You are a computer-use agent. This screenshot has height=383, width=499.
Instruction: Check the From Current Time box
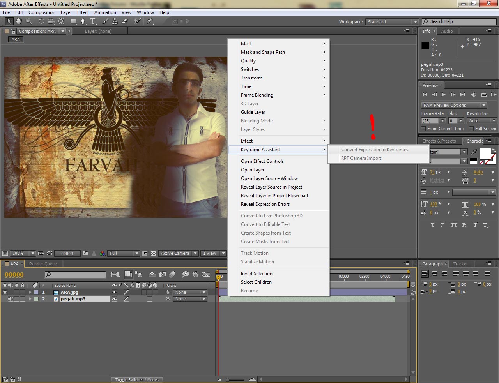pyautogui.click(x=424, y=129)
